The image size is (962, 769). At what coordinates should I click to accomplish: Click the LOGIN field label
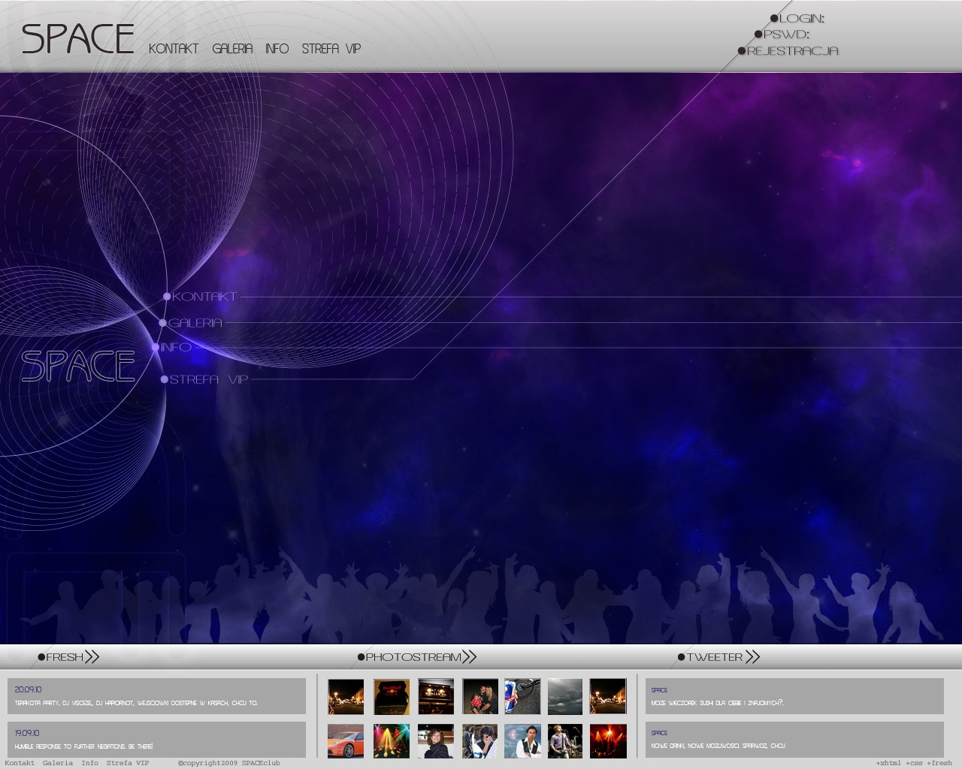click(x=801, y=18)
